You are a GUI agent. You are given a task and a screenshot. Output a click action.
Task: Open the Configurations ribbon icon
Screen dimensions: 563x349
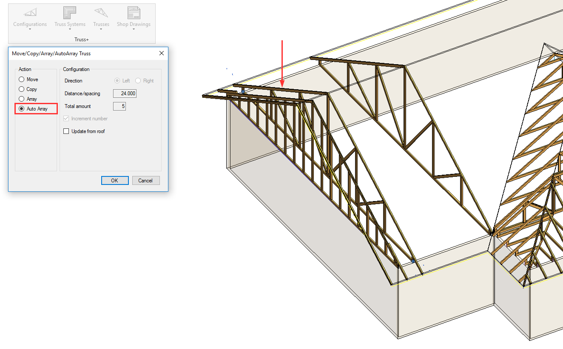[30, 13]
